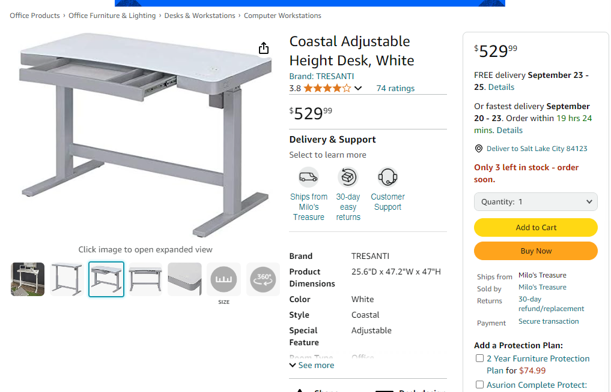Open the 360-degree product view icon
The height and width of the screenshot is (392, 611).
pos(263,279)
